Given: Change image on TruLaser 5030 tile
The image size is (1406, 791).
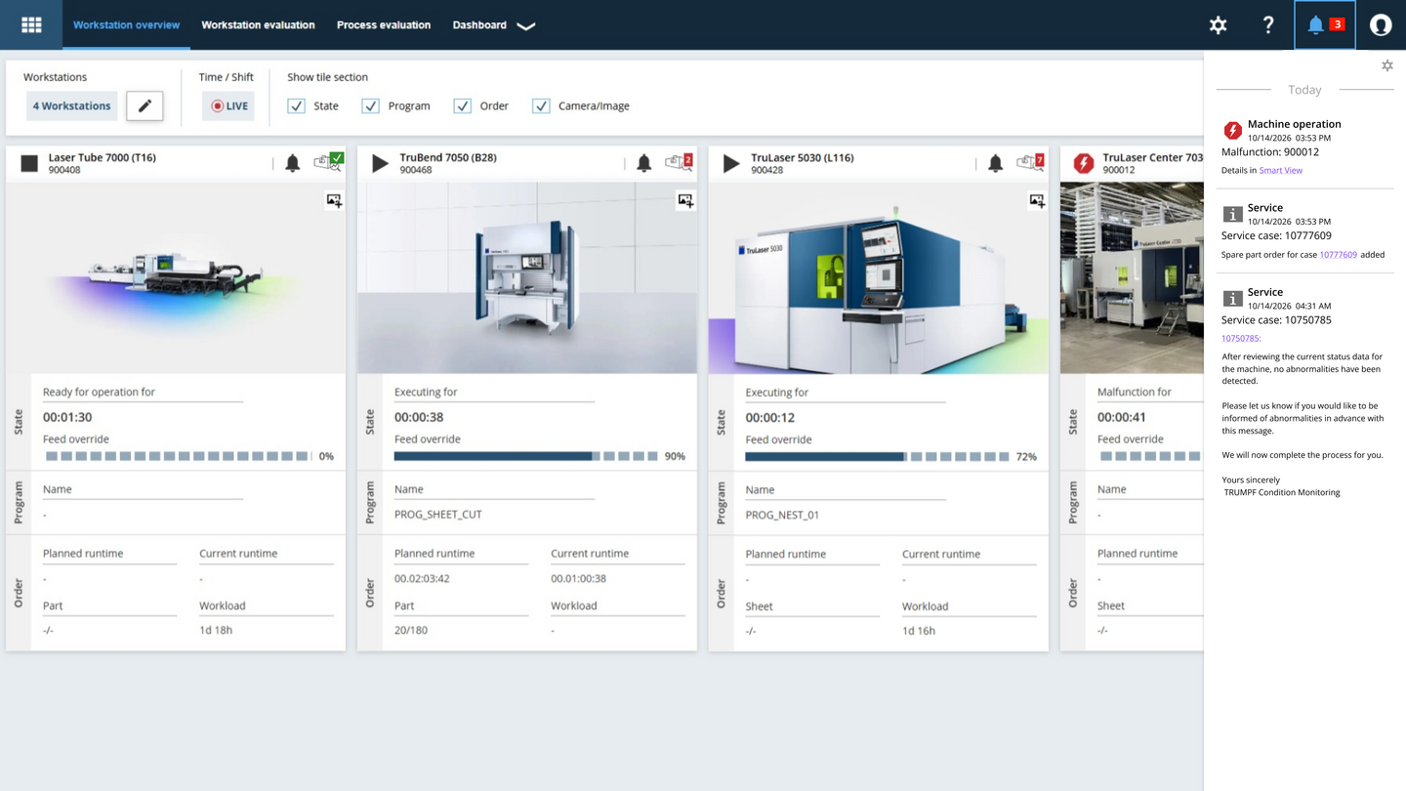Looking at the screenshot, I should click(1037, 201).
